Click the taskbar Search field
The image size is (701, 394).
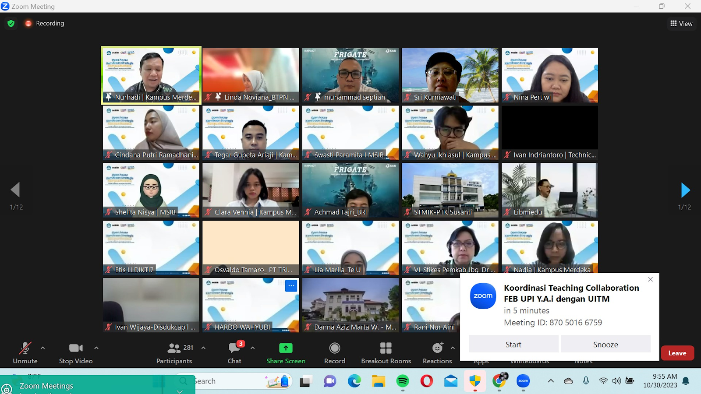(234, 381)
